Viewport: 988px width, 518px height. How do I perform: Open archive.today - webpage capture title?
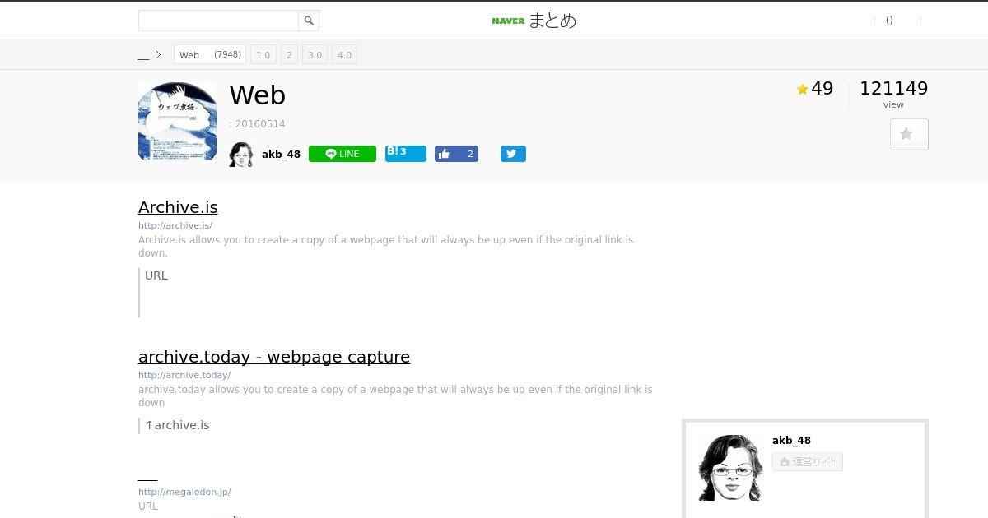(274, 357)
